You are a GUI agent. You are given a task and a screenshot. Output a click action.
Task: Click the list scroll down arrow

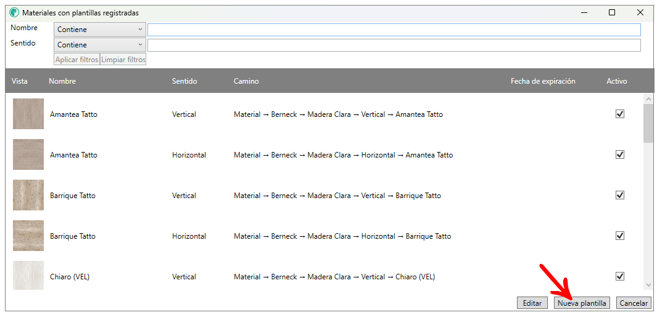pos(648,284)
